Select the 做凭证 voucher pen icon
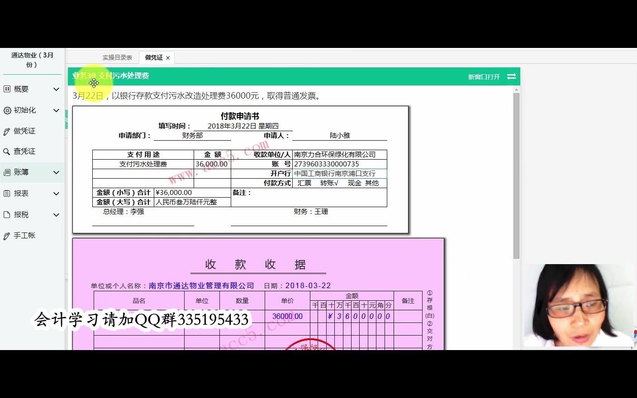Viewport: 637px width, 398px height. coord(6,131)
